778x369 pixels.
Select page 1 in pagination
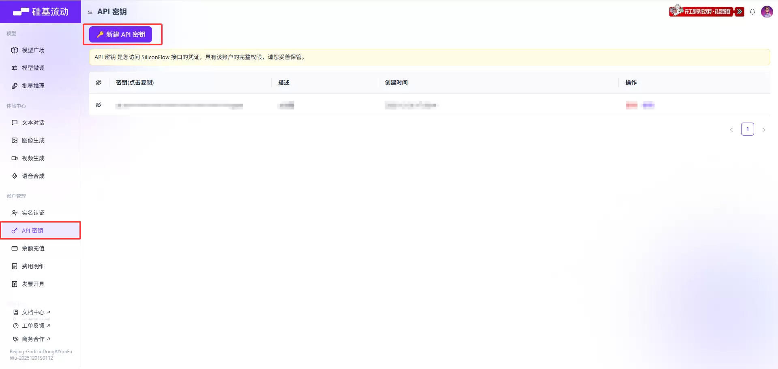pyautogui.click(x=747, y=129)
